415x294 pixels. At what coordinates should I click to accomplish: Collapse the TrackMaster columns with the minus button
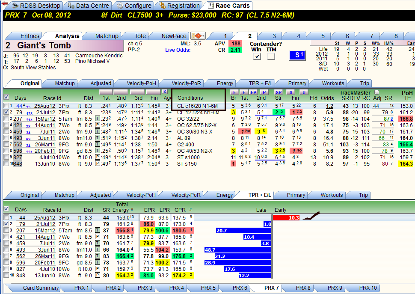(x=376, y=92)
